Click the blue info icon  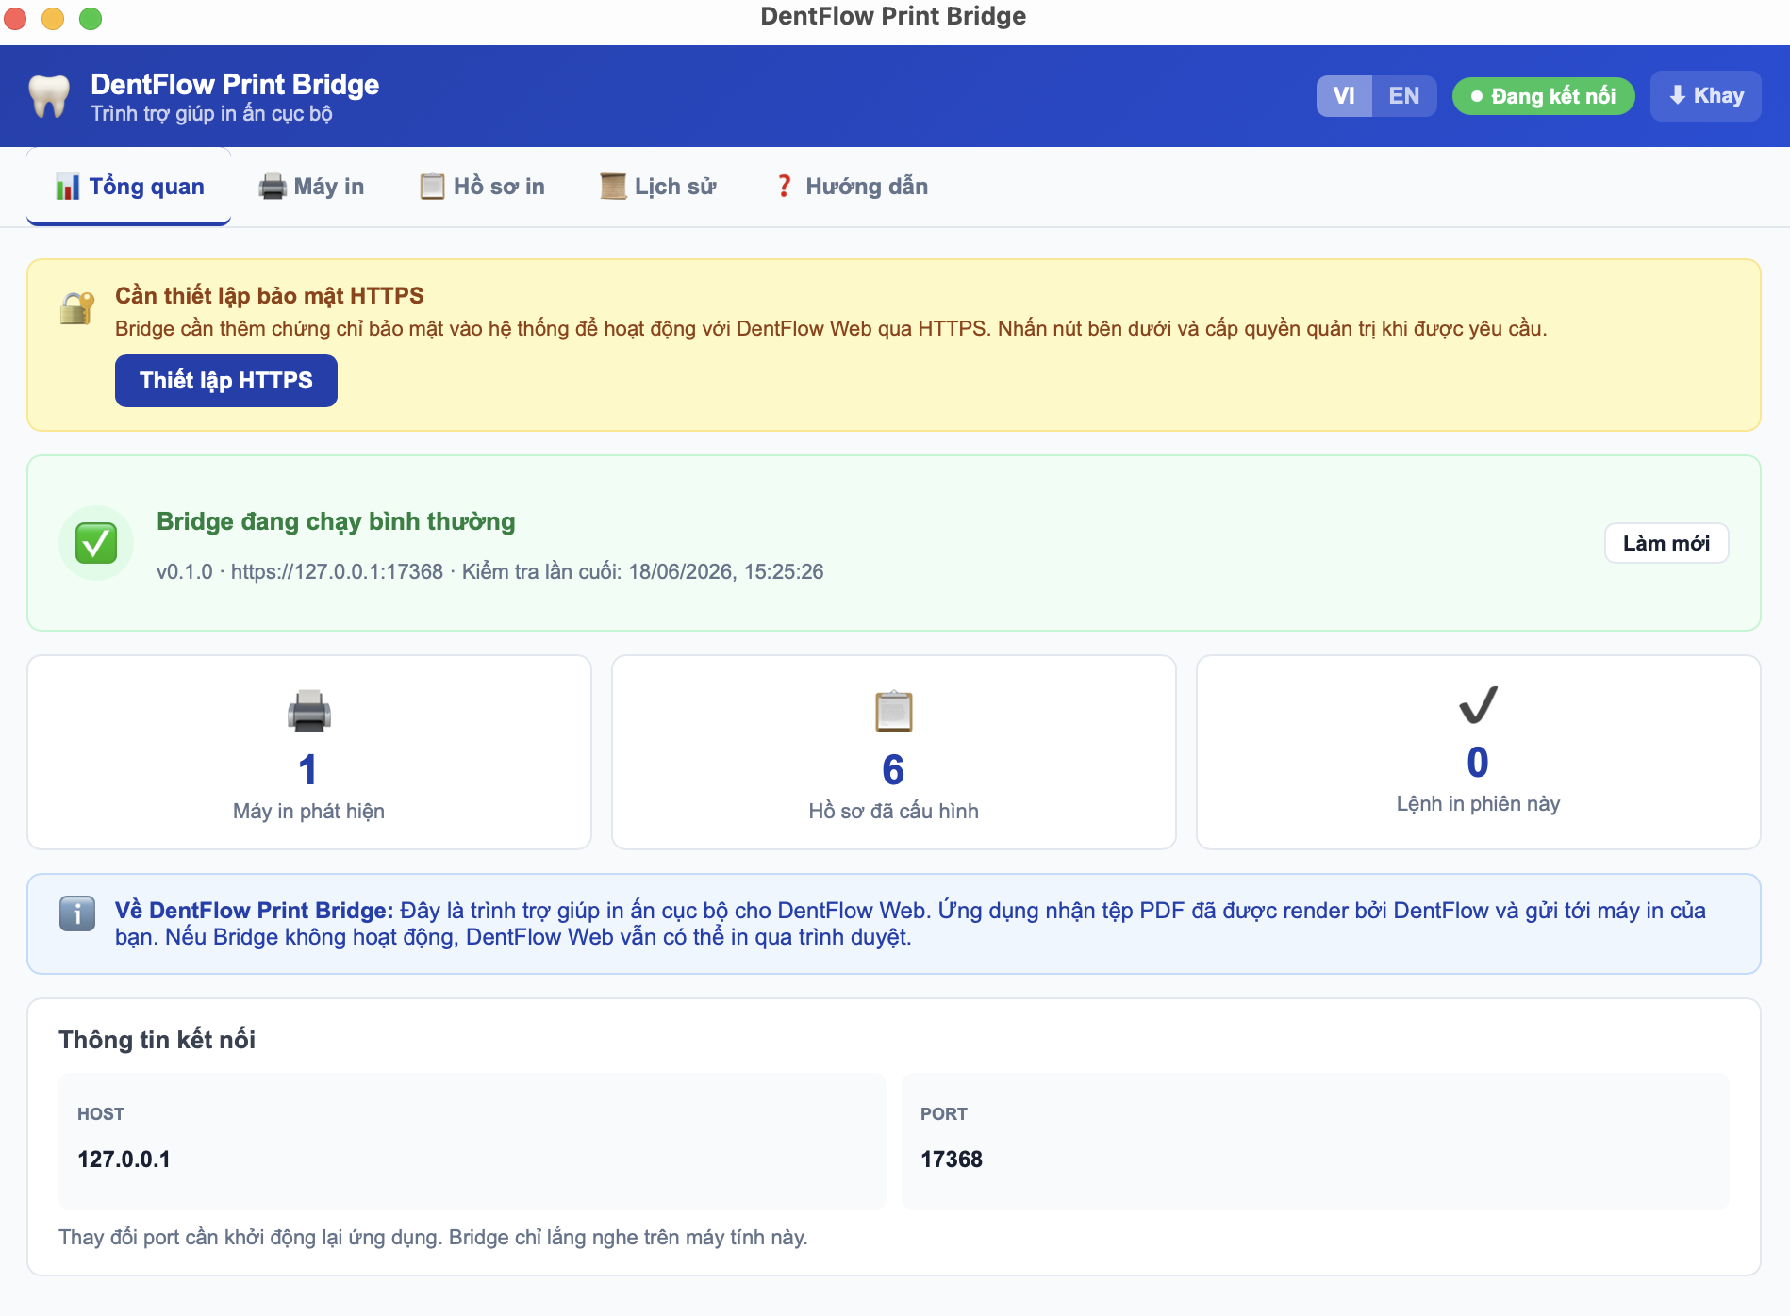(x=77, y=913)
